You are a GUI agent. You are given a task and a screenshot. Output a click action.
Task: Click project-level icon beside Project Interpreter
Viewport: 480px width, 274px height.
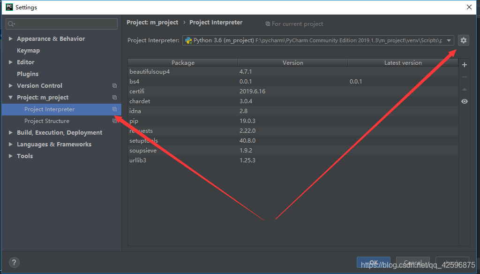tap(114, 109)
